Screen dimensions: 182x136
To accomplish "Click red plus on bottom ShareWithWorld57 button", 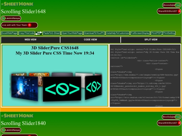I will [179, 123].
